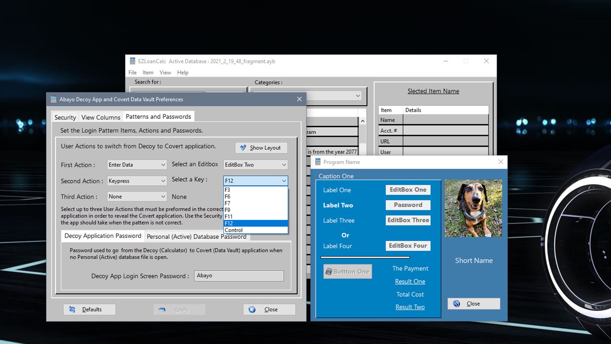This screenshot has height=344, width=611.
Task: Click the slider below EditBox Four
Action: [x=365, y=257]
